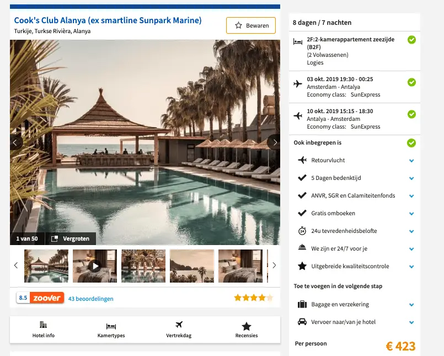The height and width of the screenshot is (356, 444).
Task: Open the Vertrekdag tab with the airplane icon
Action: (179, 330)
